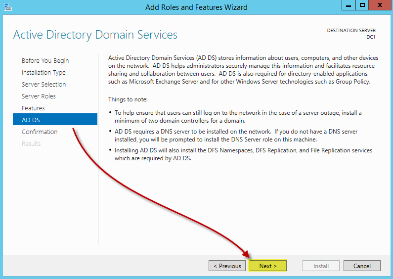Cancel the Add Roles wizard
The height and width of the screenshot is (279, 393).
point(362,266)
